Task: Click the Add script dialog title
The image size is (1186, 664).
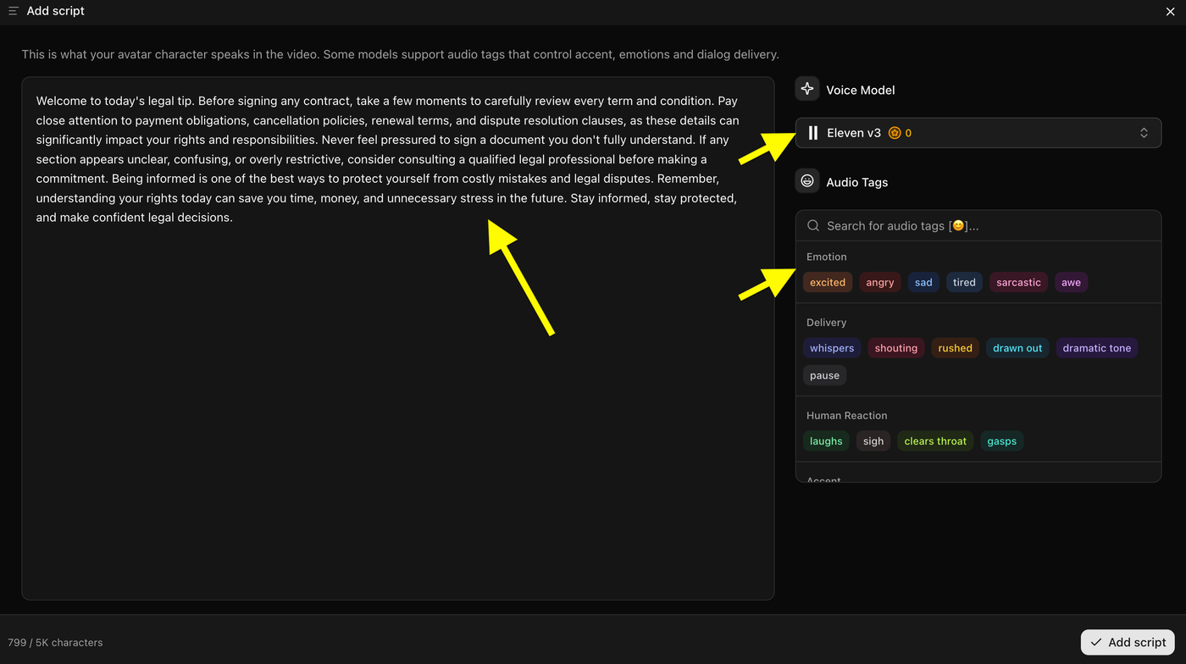Action: [55, 11]
